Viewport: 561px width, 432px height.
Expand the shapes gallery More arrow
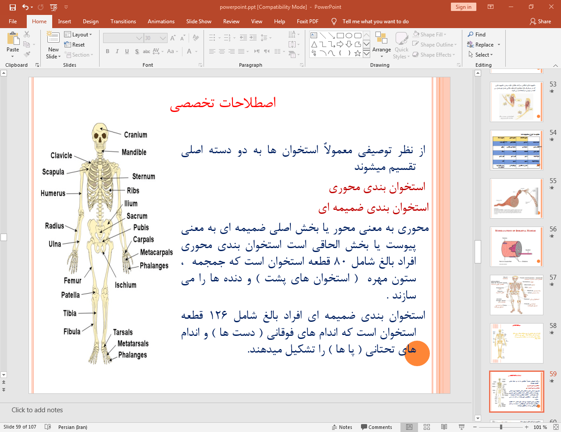(366, 53)
